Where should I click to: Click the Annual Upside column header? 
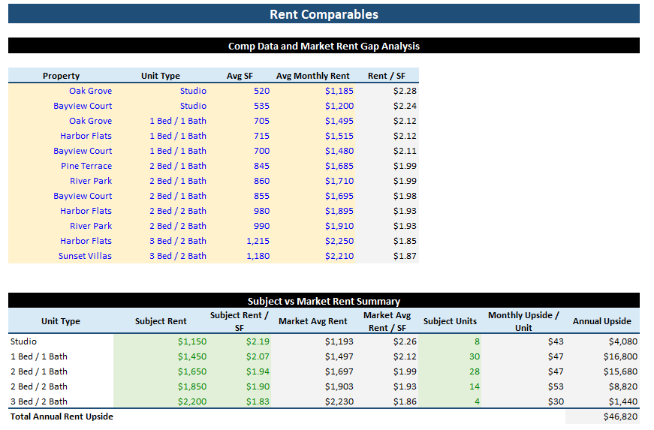(602, 321)
